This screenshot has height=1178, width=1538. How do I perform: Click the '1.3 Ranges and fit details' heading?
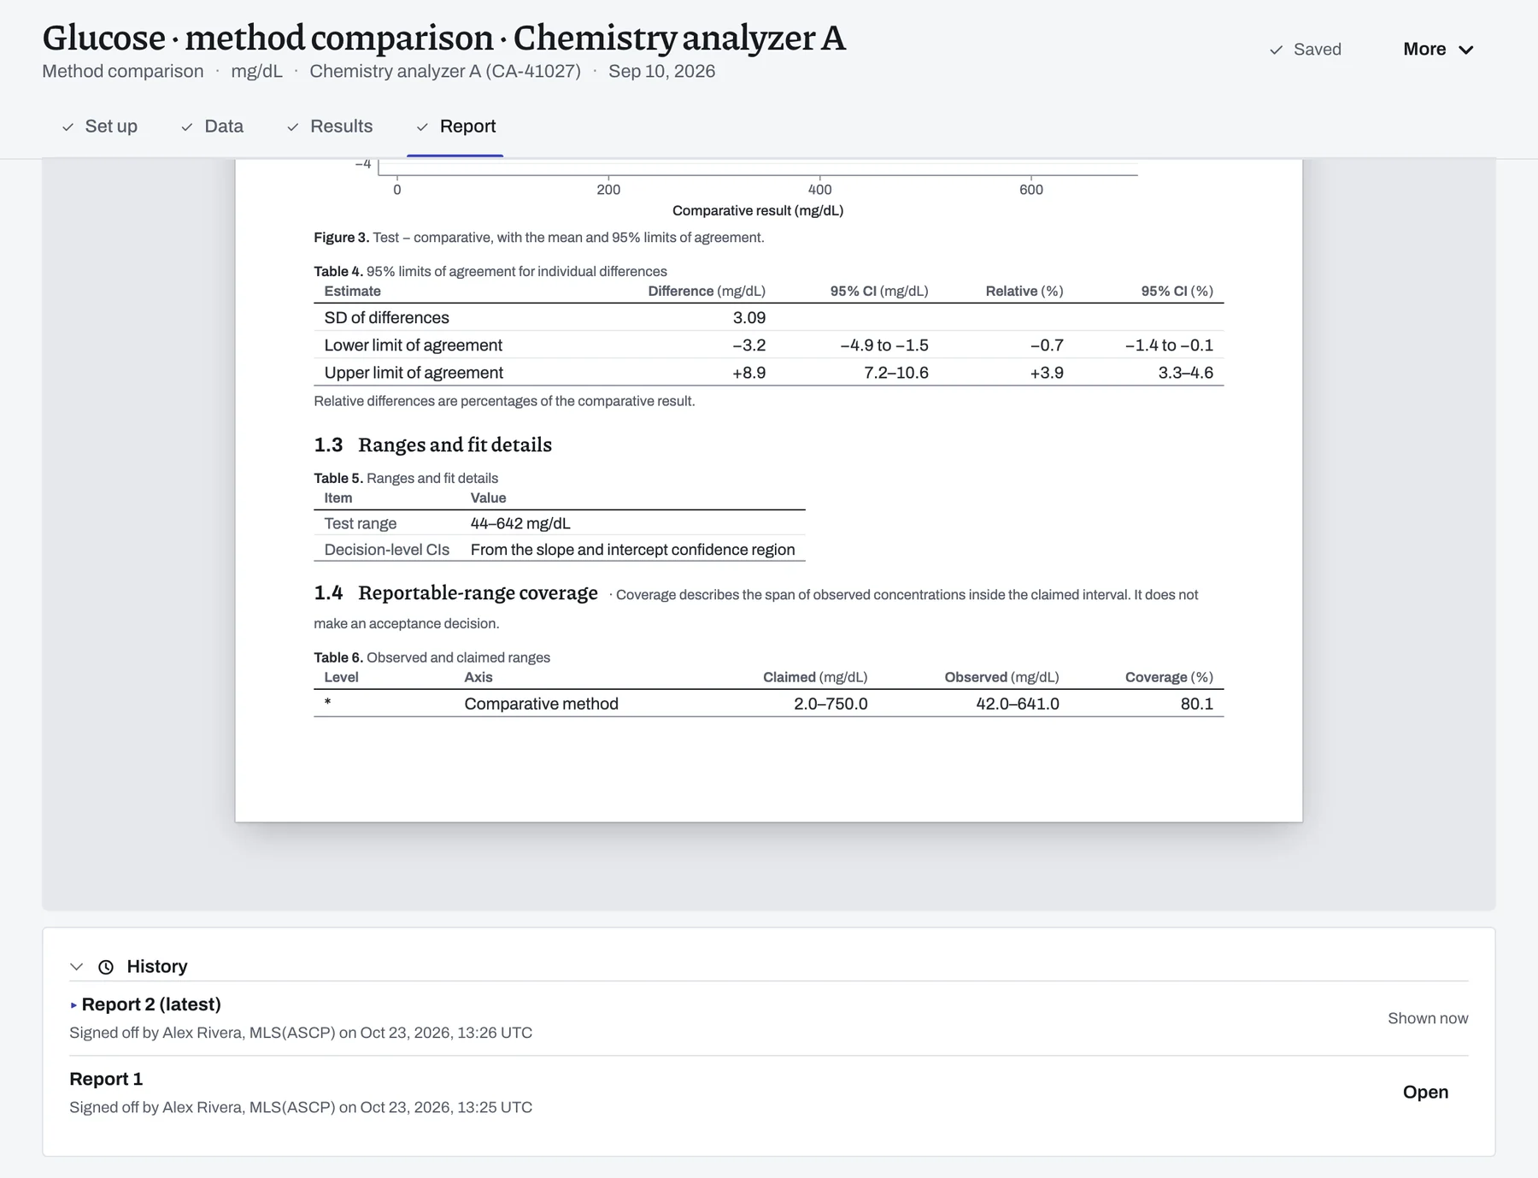[432, 445]
